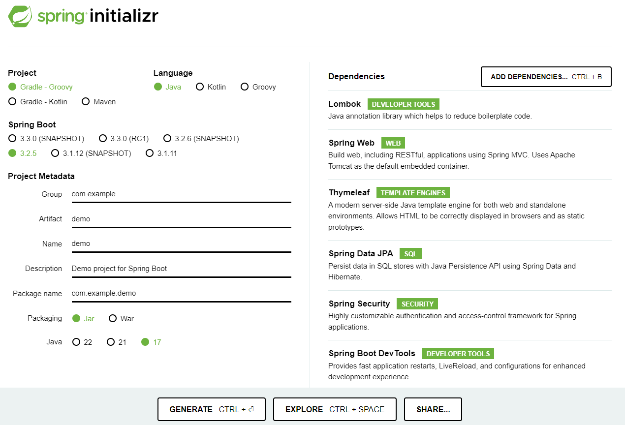Pick Kotlin as the language

point(211,87)
